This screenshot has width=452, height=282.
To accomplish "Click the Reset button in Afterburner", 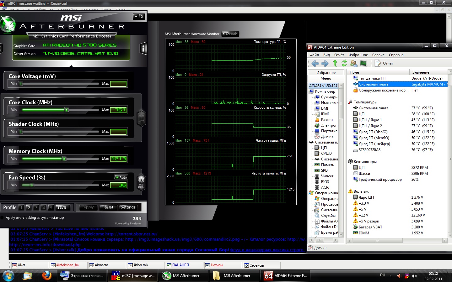I will 108,207.
